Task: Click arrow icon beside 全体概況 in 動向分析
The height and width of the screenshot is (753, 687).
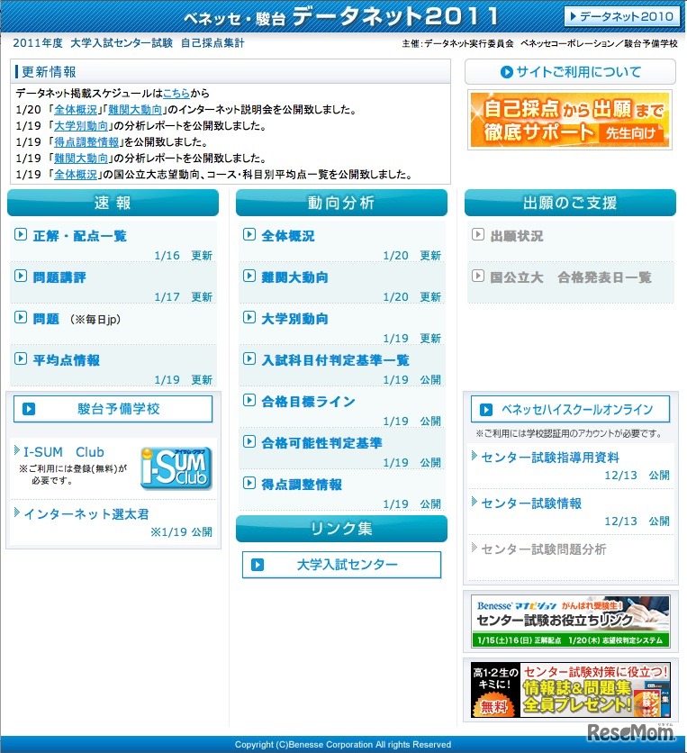Action: click(249, 235)
